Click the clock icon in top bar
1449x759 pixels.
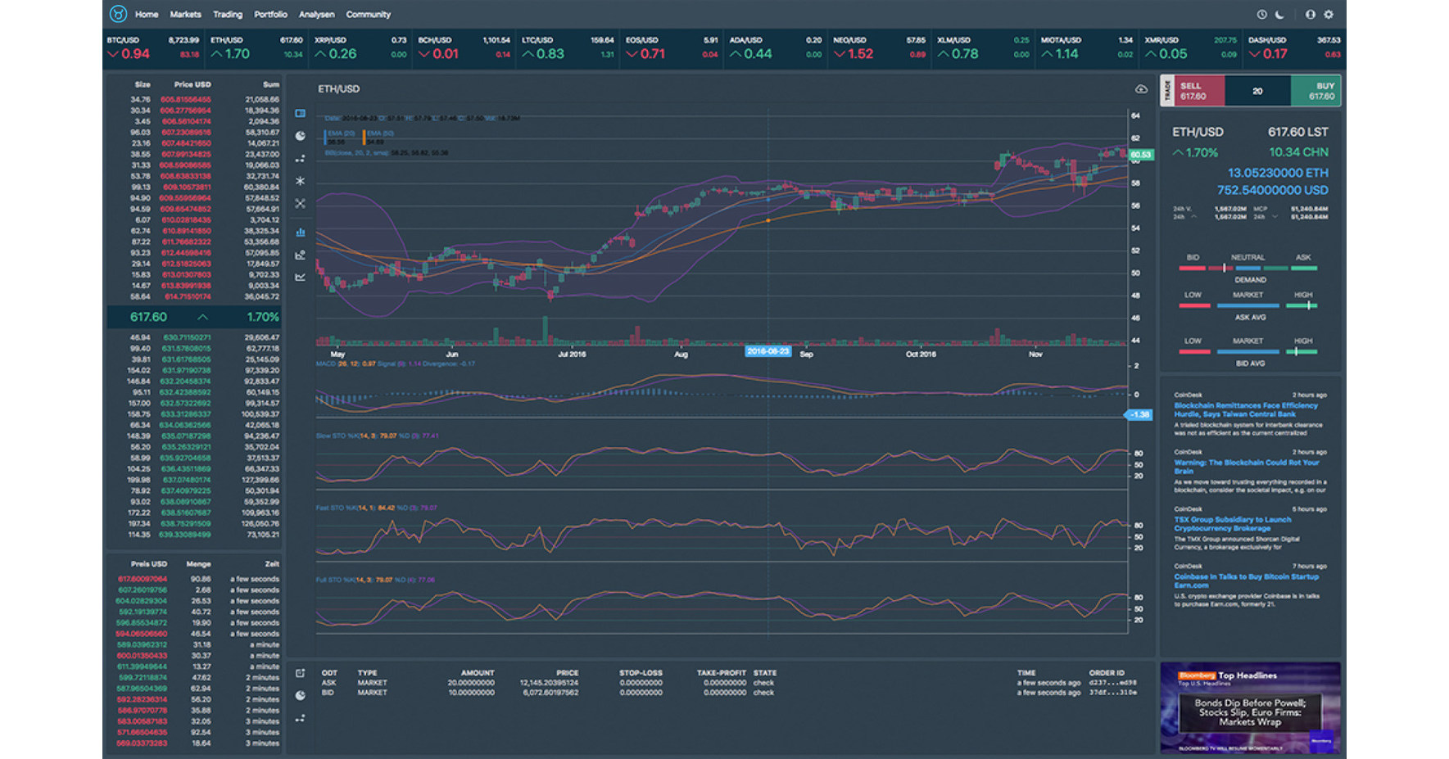[1261, 15]
